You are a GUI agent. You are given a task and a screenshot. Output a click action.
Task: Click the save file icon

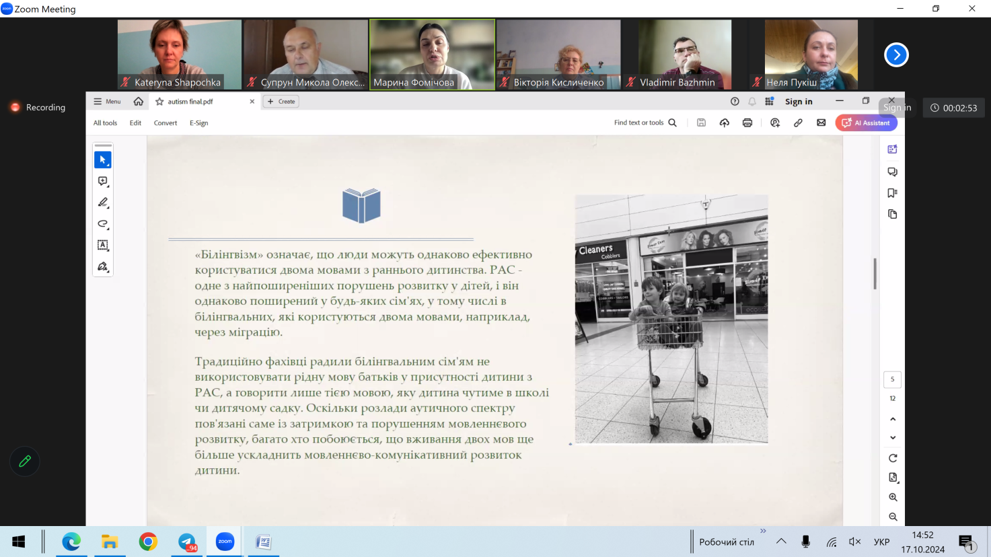[701, 123]
